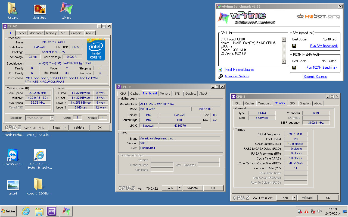Click the wPrime window title icon
The image size is (348, 217).
pyautogui.click(x=219, y=6)
